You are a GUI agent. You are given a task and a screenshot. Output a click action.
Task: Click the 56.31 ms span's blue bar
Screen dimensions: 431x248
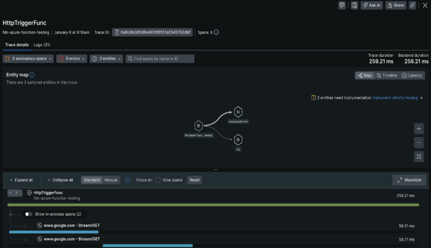pos(54,232)
